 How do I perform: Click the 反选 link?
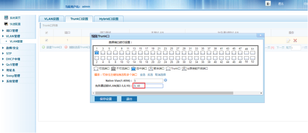[x=150, y=75]
